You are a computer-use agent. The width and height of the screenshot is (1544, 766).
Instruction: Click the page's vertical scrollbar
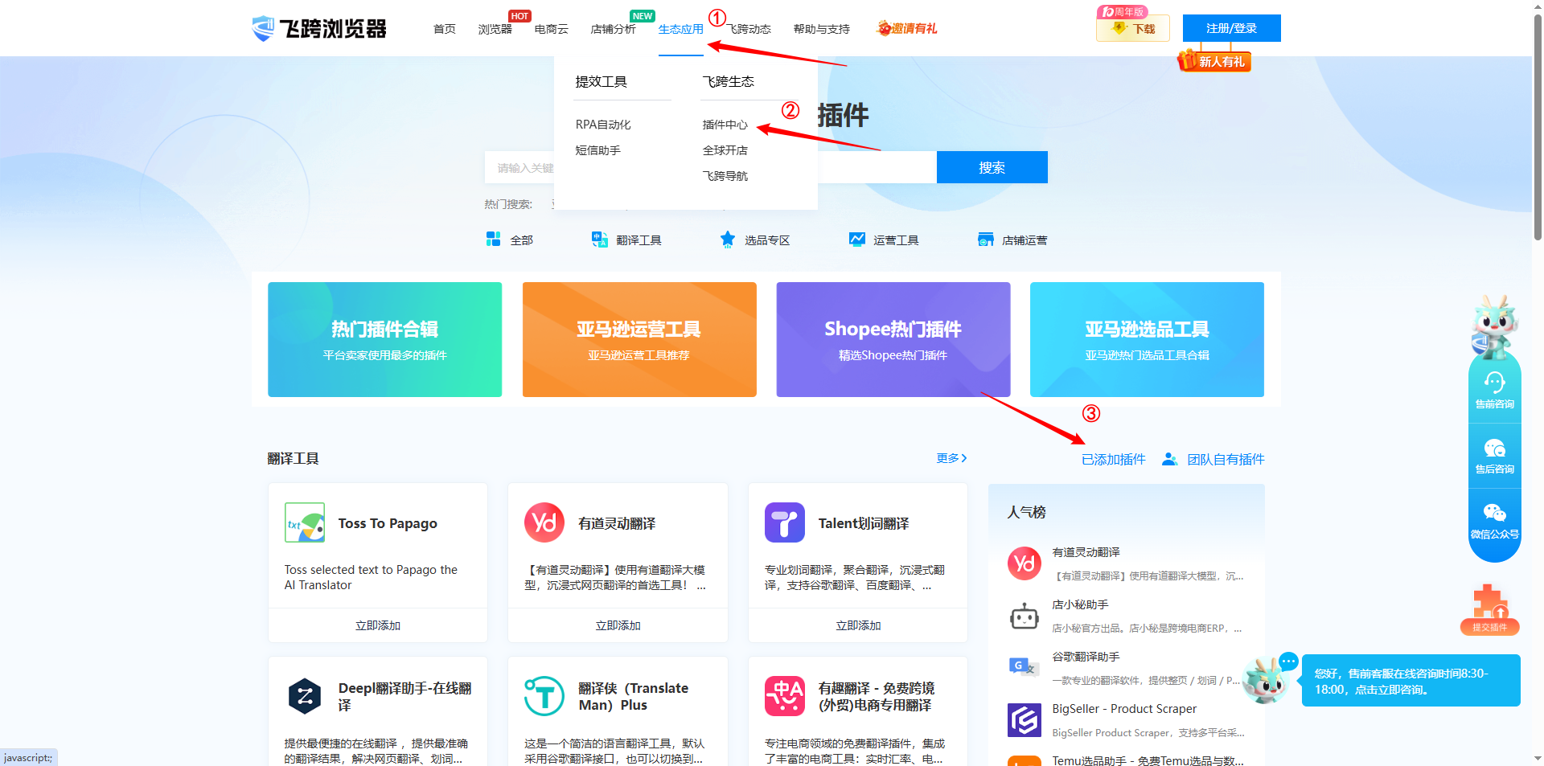tap(1538, 129)
